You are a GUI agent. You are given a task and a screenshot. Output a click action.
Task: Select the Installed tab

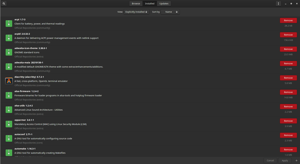(150, 3)
